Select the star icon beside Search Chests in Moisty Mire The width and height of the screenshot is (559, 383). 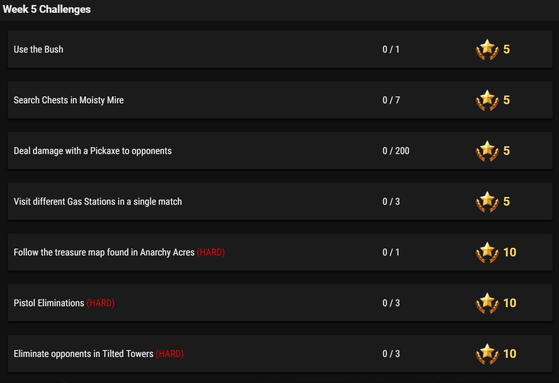click(487, 100)
